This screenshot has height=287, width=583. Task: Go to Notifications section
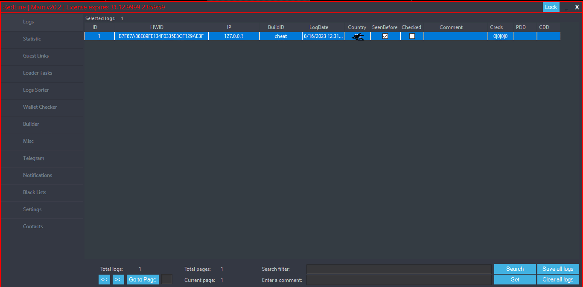[x=42, y=175]
